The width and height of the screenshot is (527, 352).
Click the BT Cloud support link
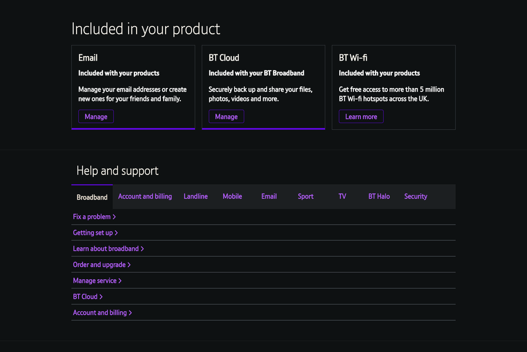point(88,297)
